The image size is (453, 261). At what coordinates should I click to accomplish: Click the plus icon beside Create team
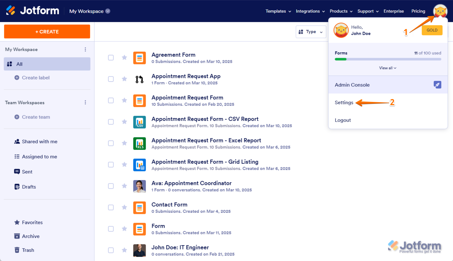pos(17,117)
